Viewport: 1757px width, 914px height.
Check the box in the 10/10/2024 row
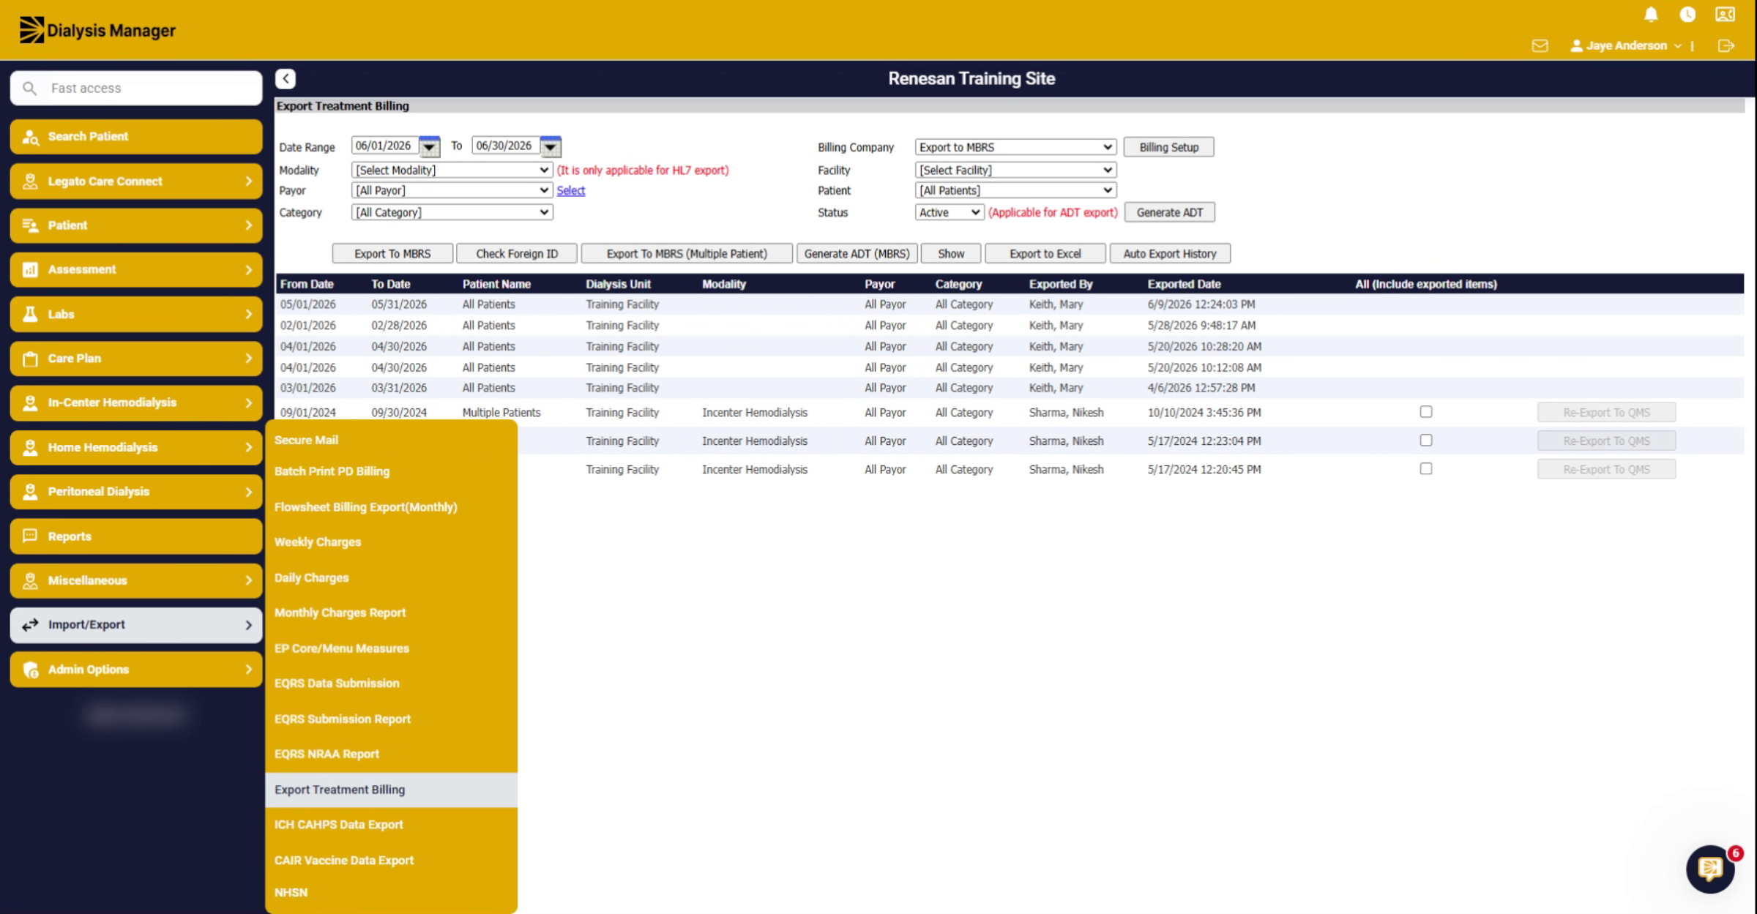point(1425,412)
